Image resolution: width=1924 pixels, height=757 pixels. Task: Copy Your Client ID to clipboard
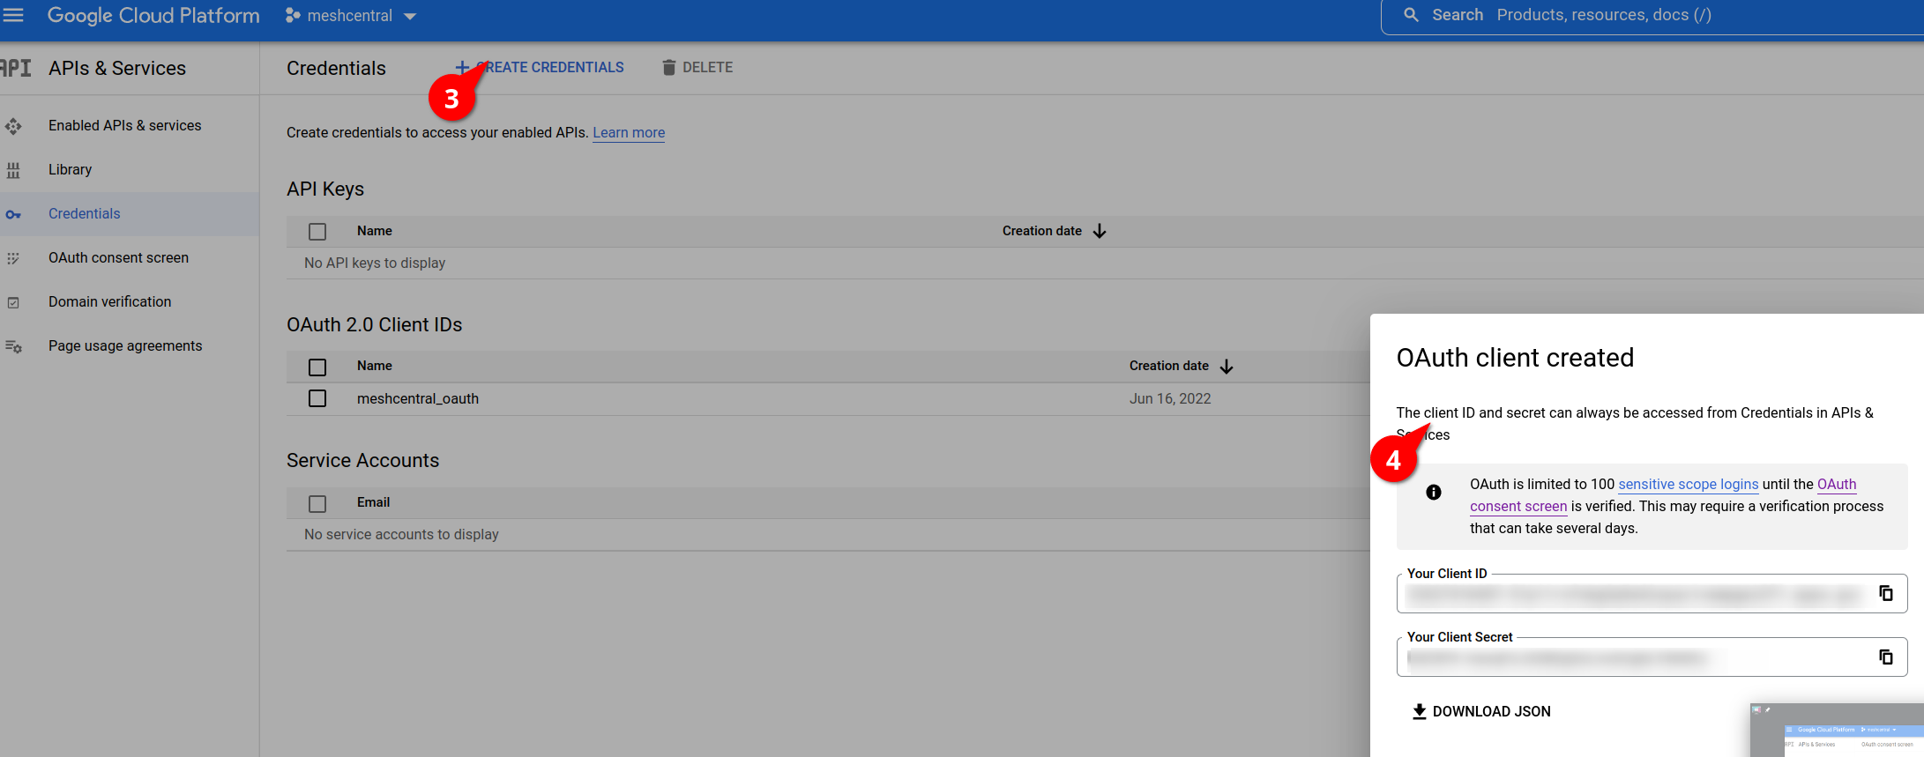pyautogui.click(x=1886, y=593)
